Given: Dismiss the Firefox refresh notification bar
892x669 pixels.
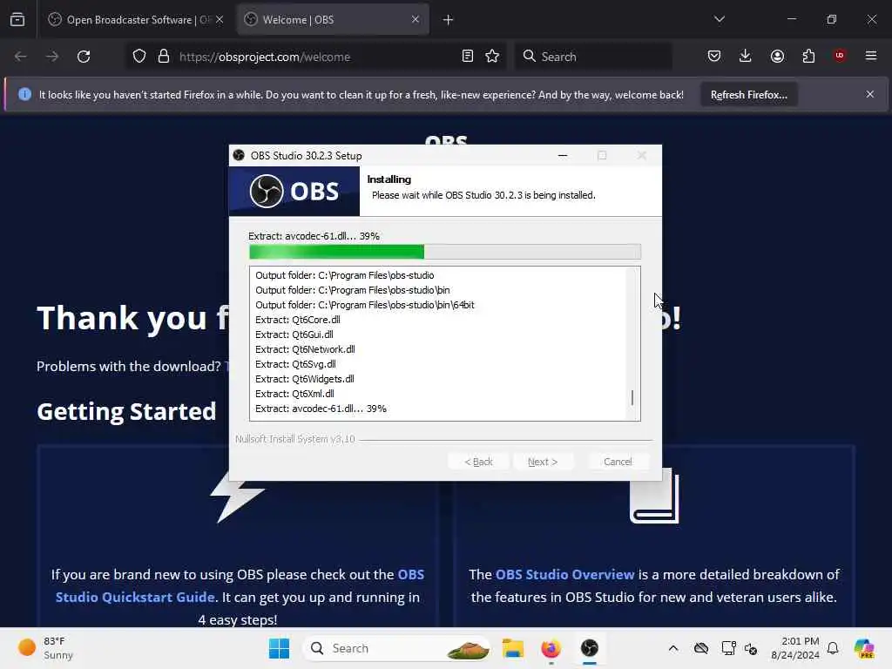Looking at the screenshot, I should tap(870, 94).
